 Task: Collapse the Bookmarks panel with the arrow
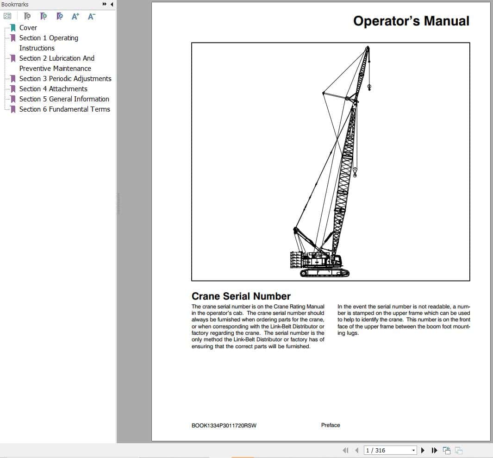111,4
